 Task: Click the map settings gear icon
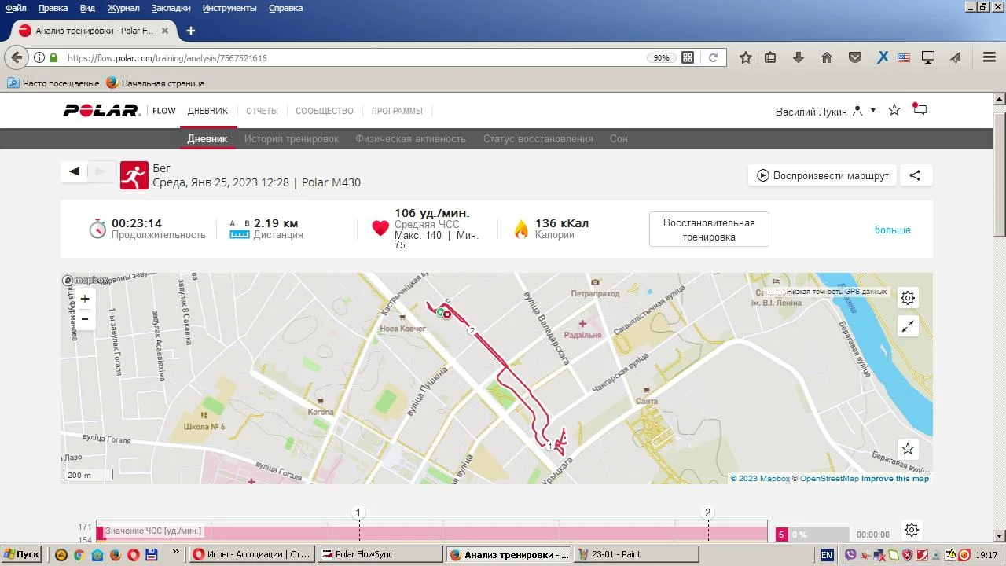(x=908, y=298)
